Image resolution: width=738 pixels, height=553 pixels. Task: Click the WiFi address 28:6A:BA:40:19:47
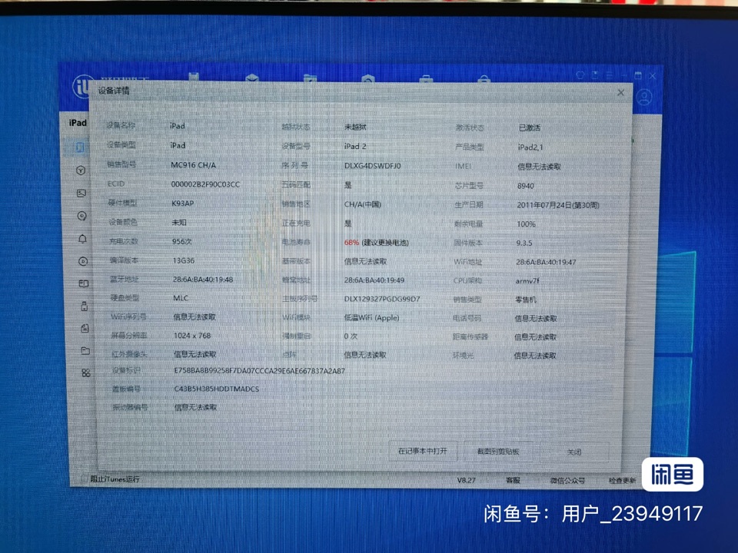click(546, 262)
